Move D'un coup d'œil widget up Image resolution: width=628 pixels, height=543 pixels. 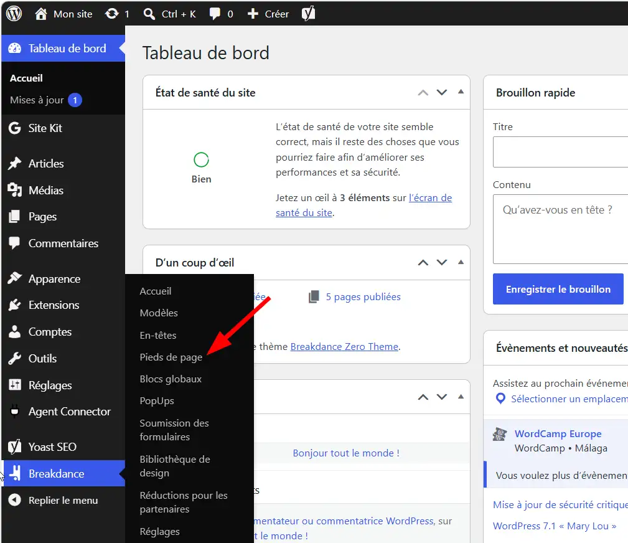coord(423,263)
